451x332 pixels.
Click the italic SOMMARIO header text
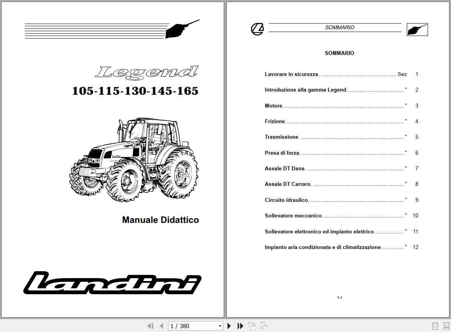pyautogui.click(x=340, y=27)
